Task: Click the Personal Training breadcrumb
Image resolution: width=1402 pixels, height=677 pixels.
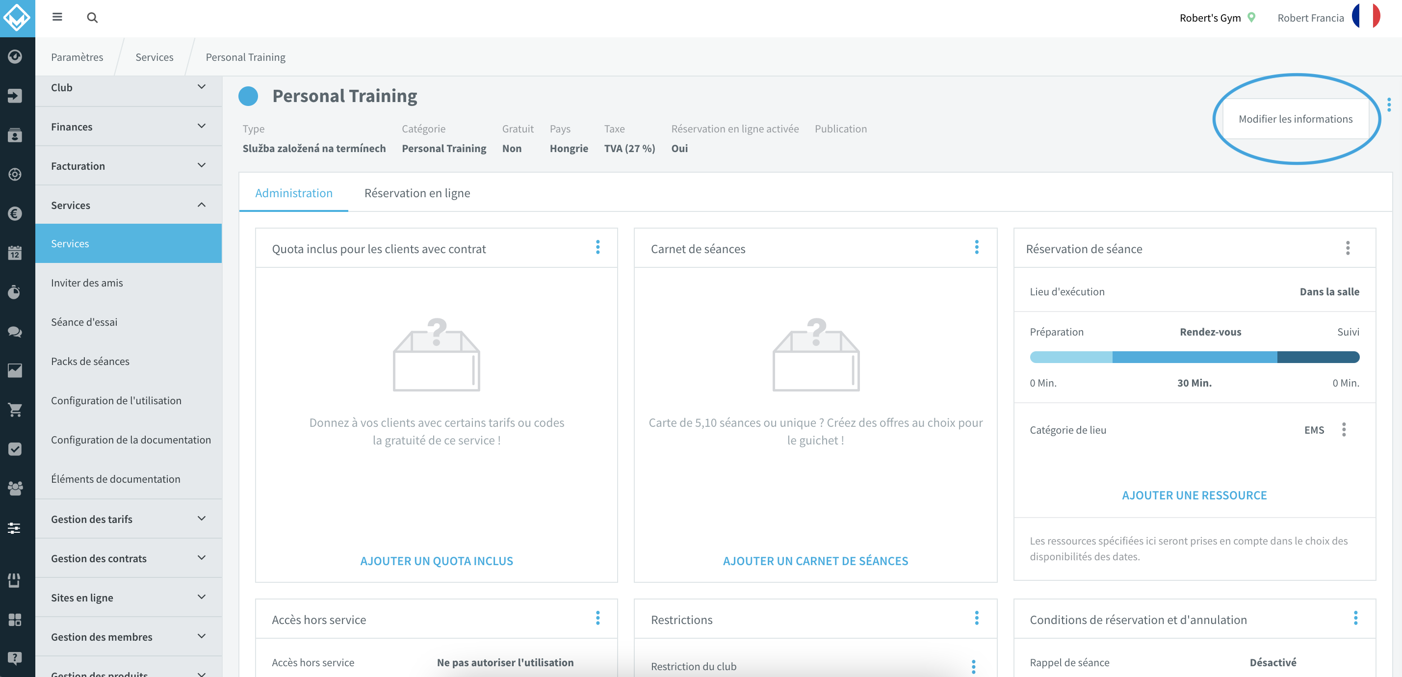Action: 245,57
